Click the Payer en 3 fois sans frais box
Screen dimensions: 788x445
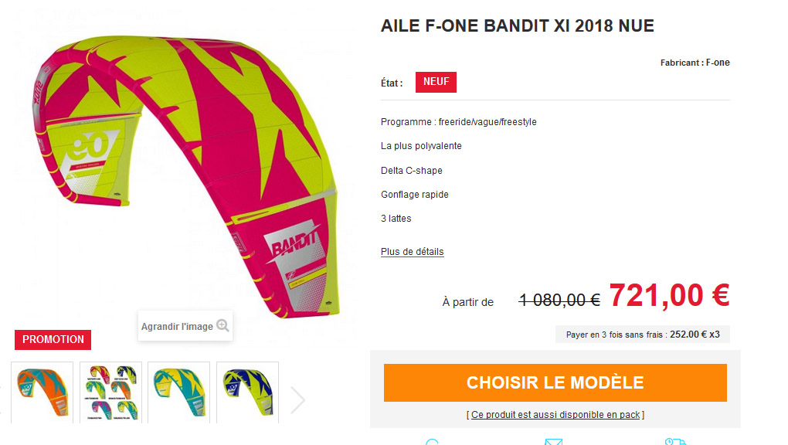pos(642,335)
